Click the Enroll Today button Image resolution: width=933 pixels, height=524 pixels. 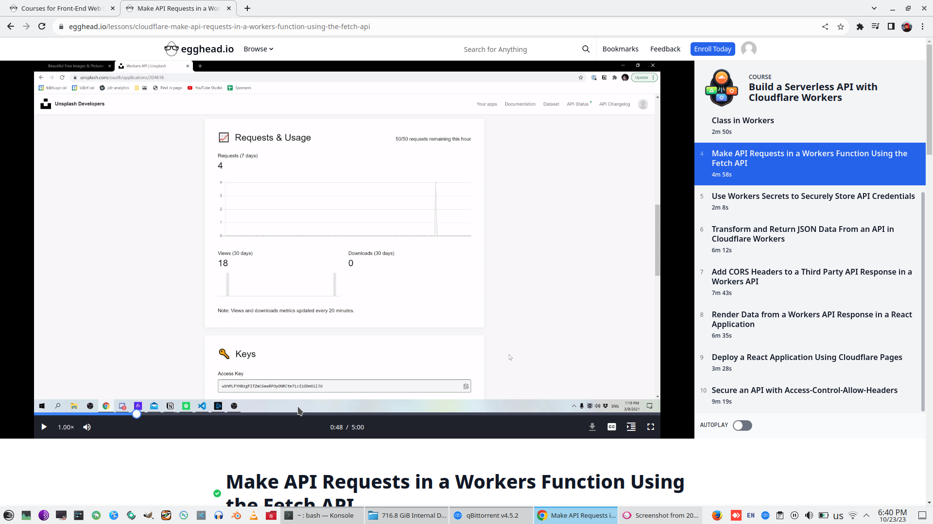[x=712, y=49]
